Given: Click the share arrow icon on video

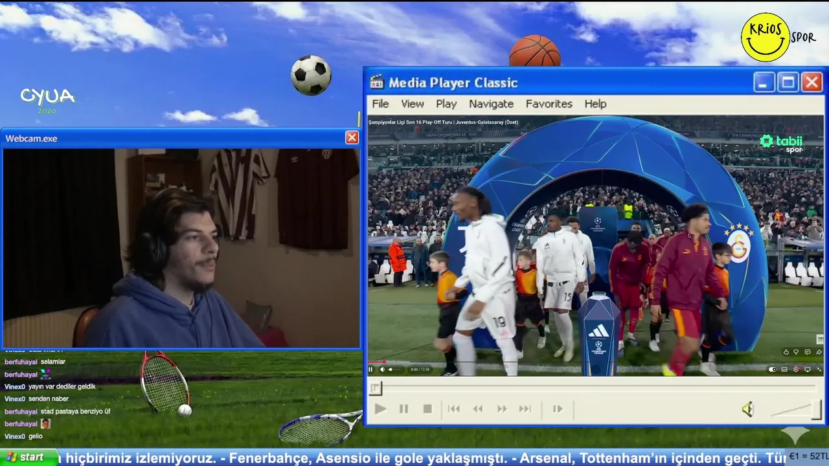Looking at the screenshot, I should click(819, 352).
